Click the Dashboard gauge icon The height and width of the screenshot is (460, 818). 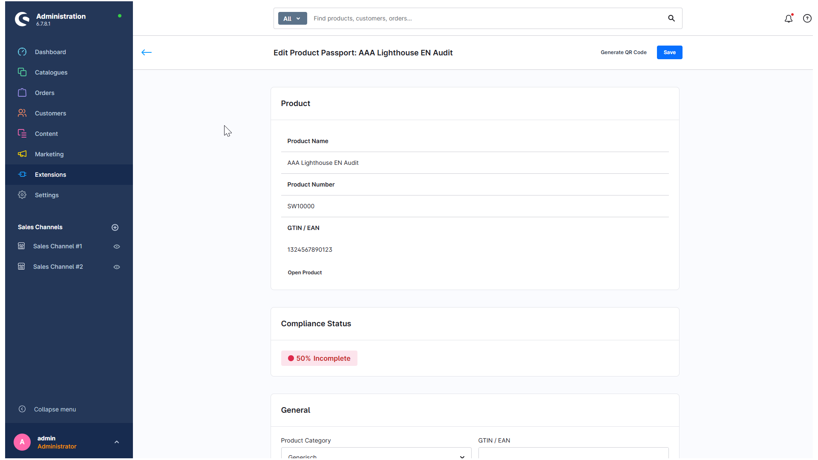coord(22,52)
